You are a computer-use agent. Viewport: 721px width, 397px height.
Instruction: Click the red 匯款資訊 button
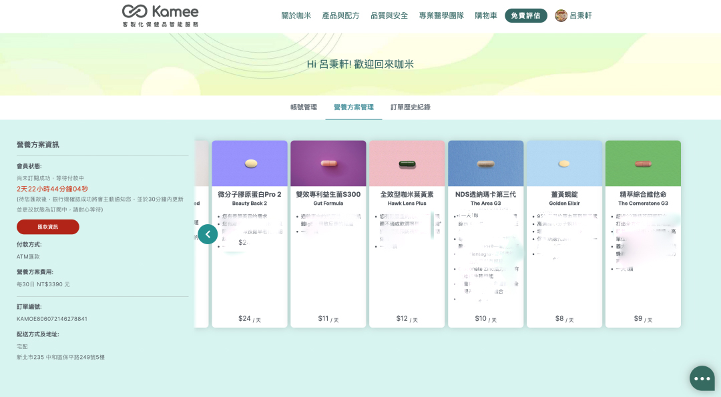click(48, 227)
